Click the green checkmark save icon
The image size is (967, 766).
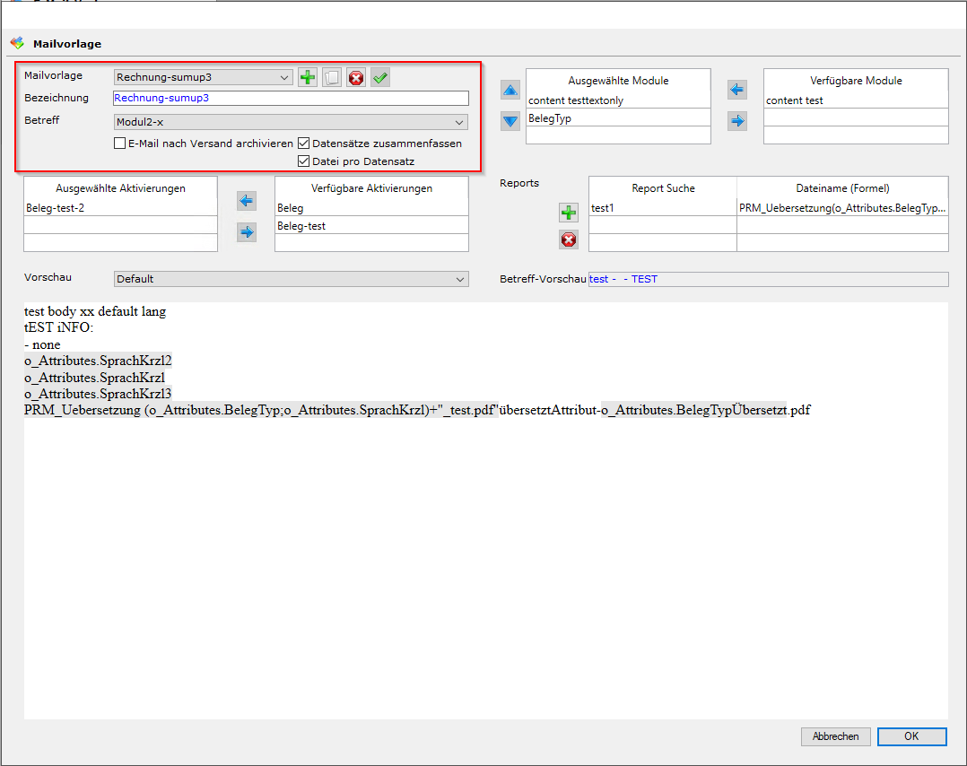(380, 78)
